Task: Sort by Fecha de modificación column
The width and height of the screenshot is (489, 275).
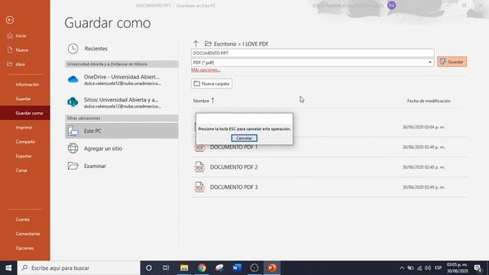Action: click(x=429, y=101)
